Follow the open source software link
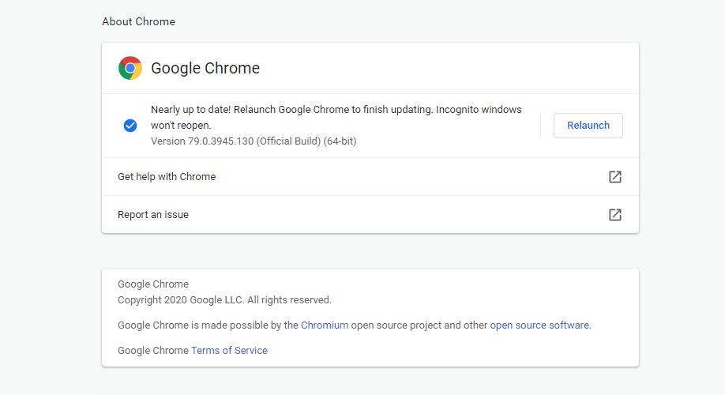This screenshot has width=725, height=395. (x=539, y=325)
